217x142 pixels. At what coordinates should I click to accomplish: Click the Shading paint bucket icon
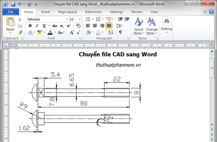tap(88, 32)
